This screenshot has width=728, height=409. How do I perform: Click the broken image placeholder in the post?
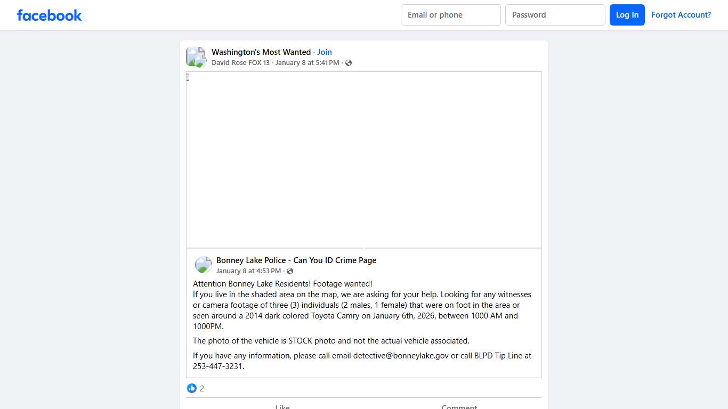(x=364, y=160)
